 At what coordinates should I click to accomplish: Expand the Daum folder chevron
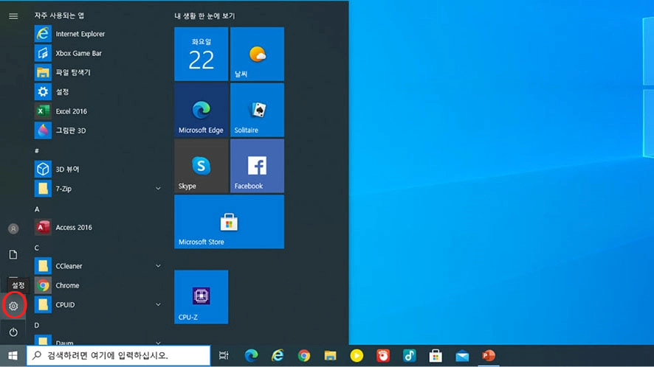coord(158,343)
